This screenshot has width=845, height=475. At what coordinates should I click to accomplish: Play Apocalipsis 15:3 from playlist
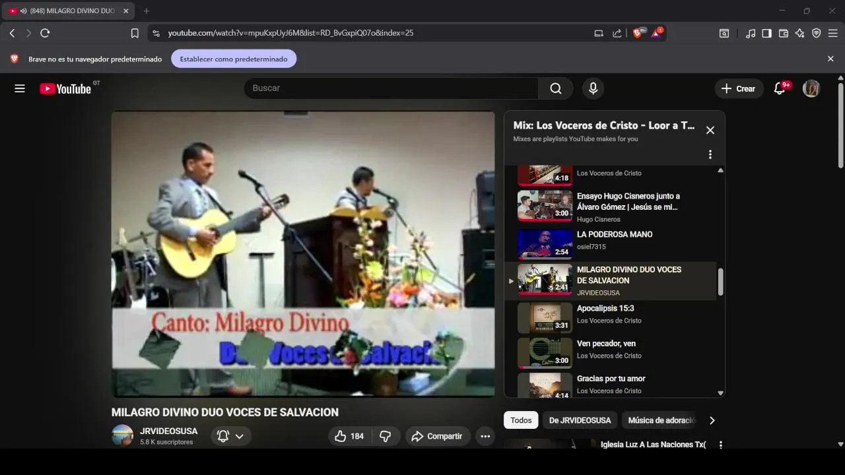(611, 317)
